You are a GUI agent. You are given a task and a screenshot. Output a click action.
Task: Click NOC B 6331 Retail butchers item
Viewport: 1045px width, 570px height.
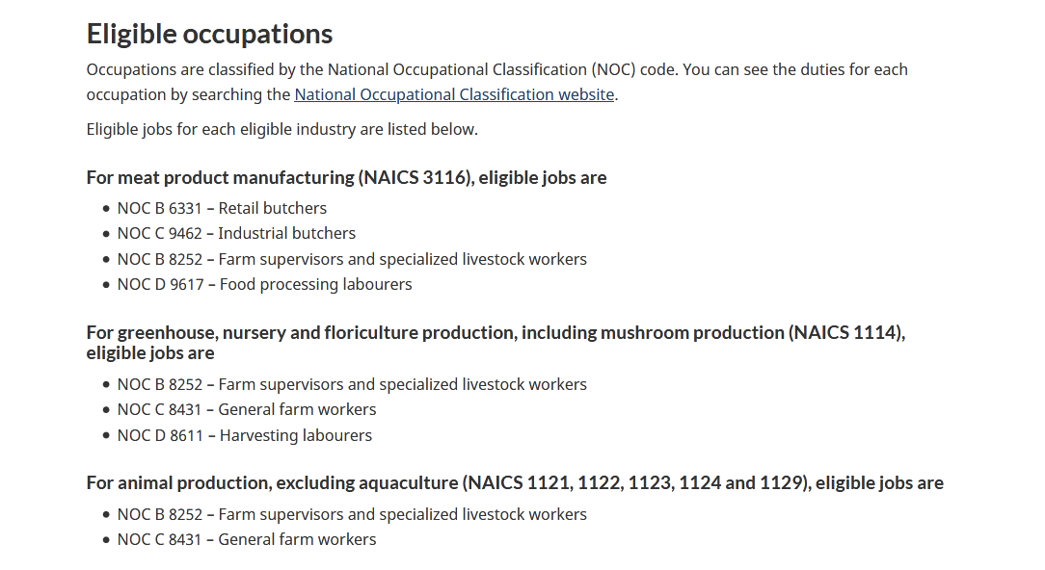(222, 208)
